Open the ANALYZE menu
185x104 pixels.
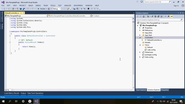coord(68,5)
